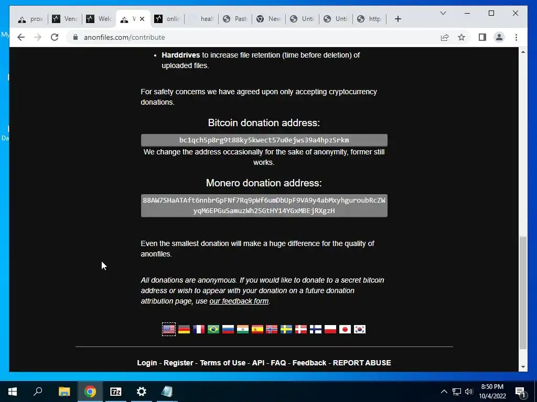This screenshot has height=402, width=537.
Task: Select the Finnish flag language
Action: [x=316, y=329]
